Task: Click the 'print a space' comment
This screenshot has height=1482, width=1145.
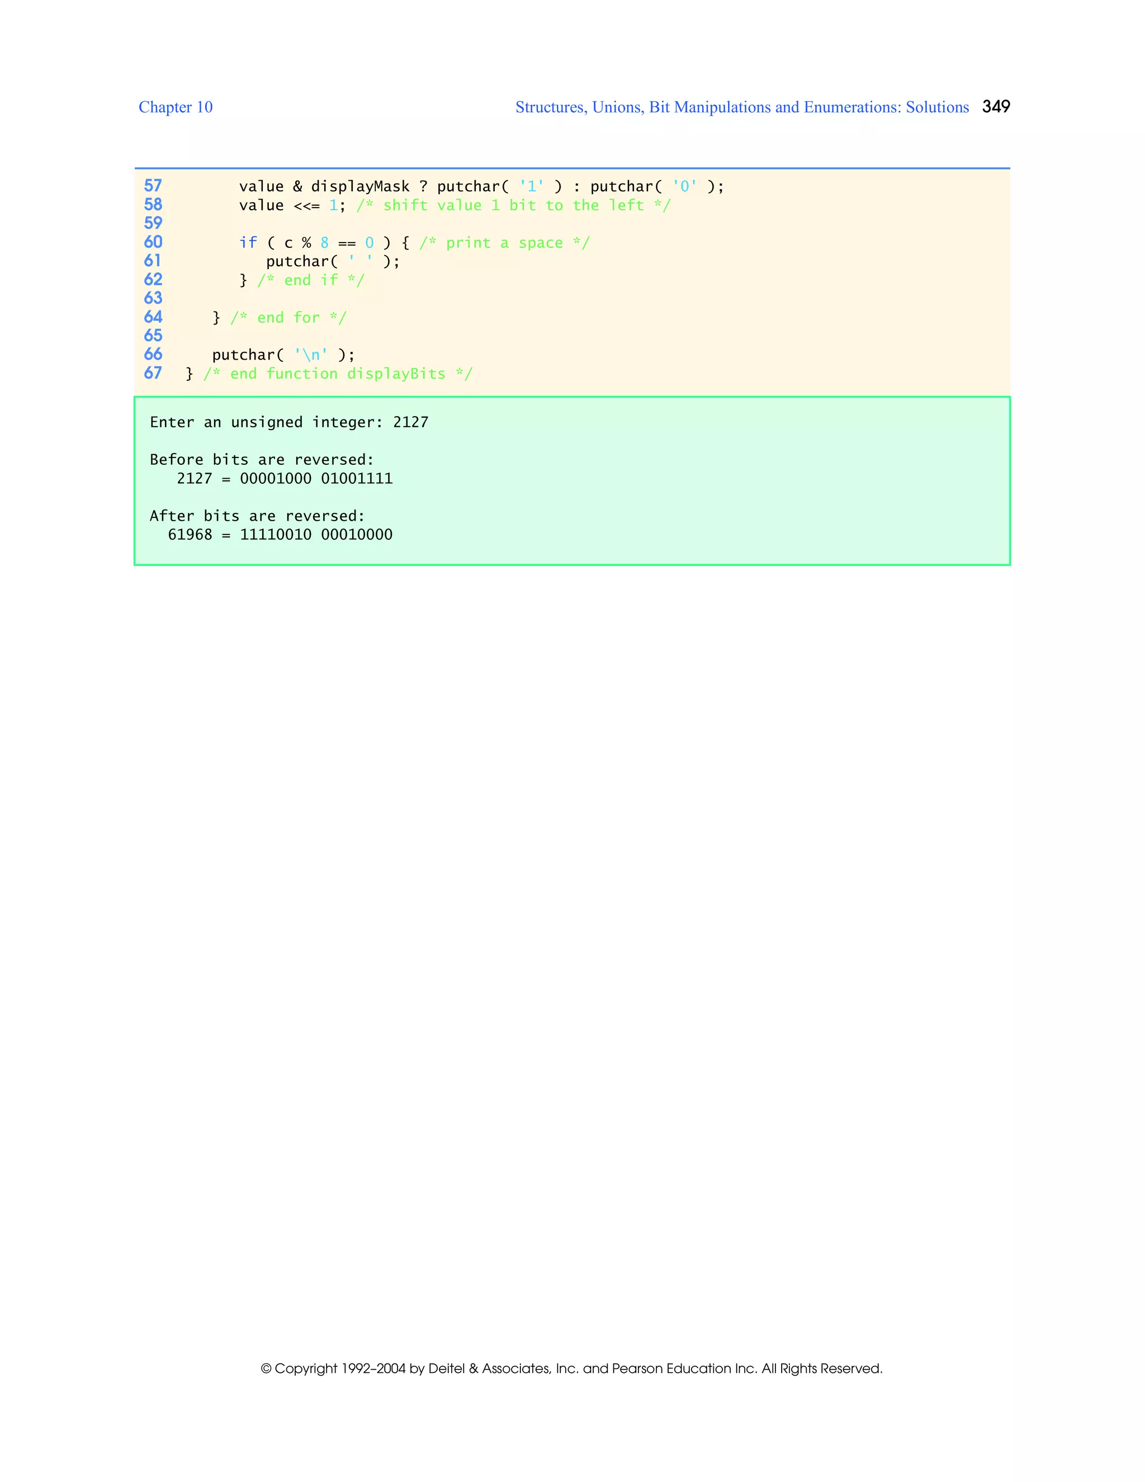Action: (x=504, y=243)
